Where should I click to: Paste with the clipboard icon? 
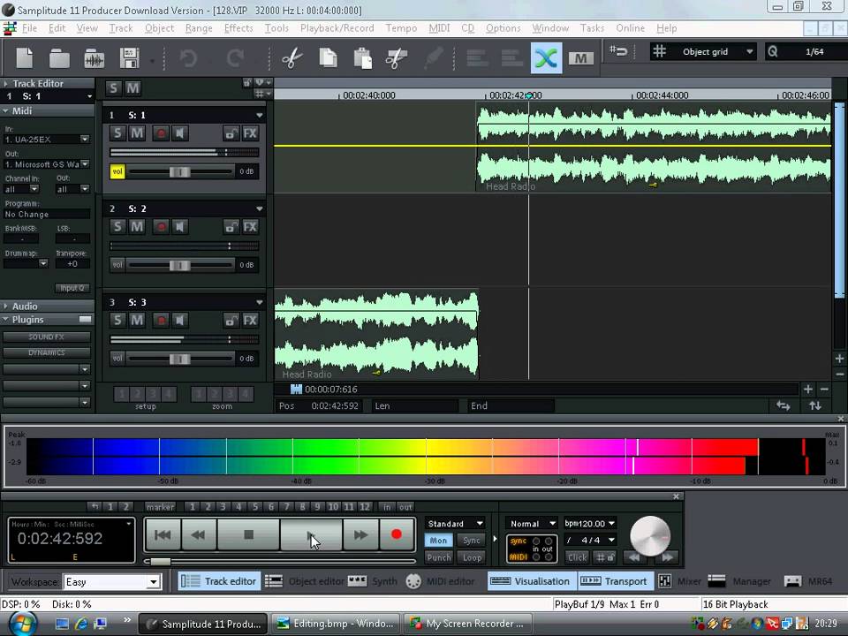(x=362, y=58)
